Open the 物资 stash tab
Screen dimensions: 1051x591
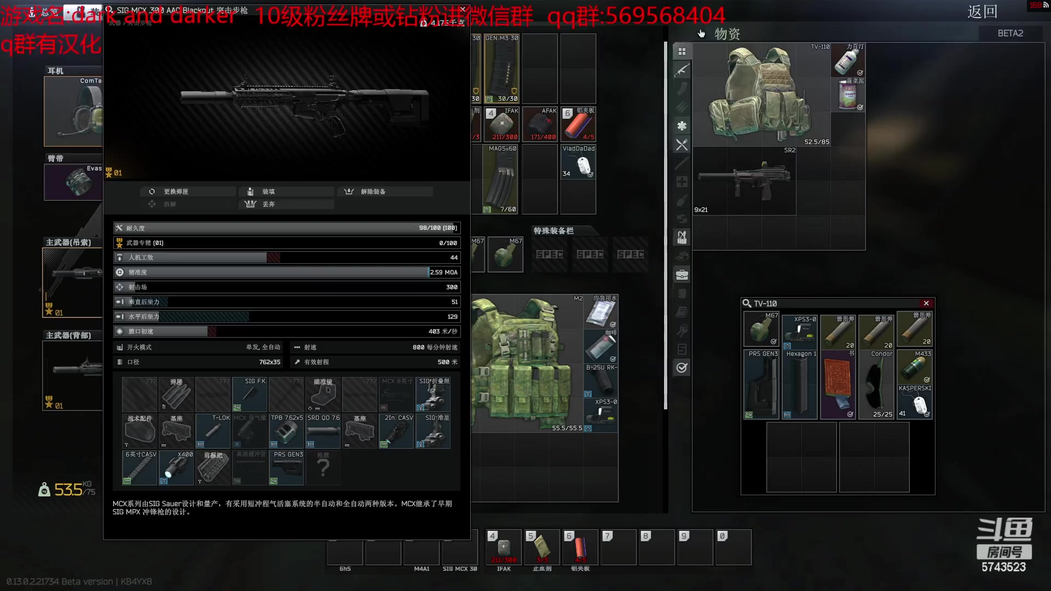[727, 34]
